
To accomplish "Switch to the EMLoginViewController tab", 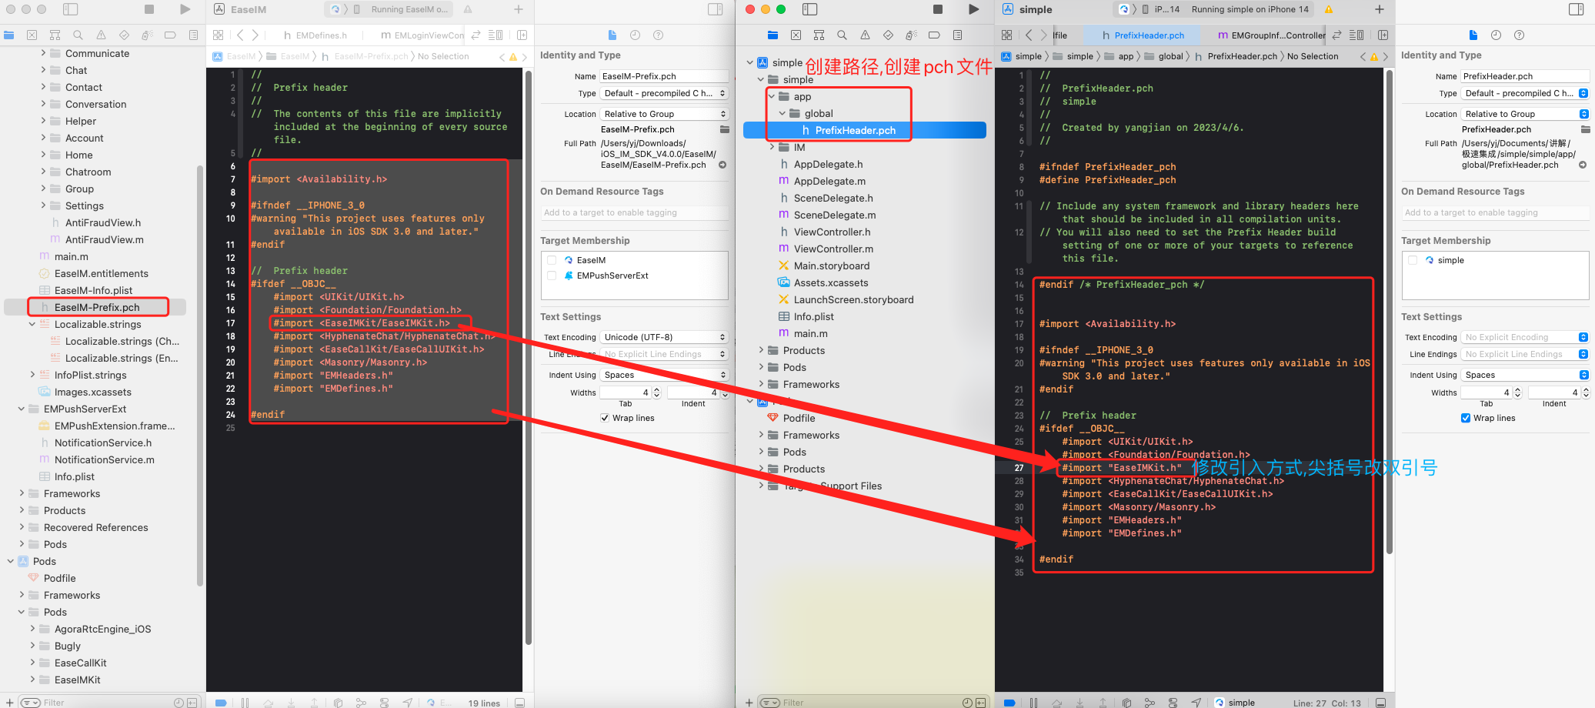I will pos(422,35).
